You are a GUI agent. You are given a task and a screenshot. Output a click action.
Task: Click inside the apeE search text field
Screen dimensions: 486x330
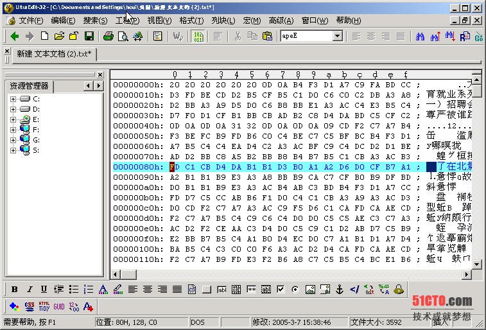[x=306, y=36]
